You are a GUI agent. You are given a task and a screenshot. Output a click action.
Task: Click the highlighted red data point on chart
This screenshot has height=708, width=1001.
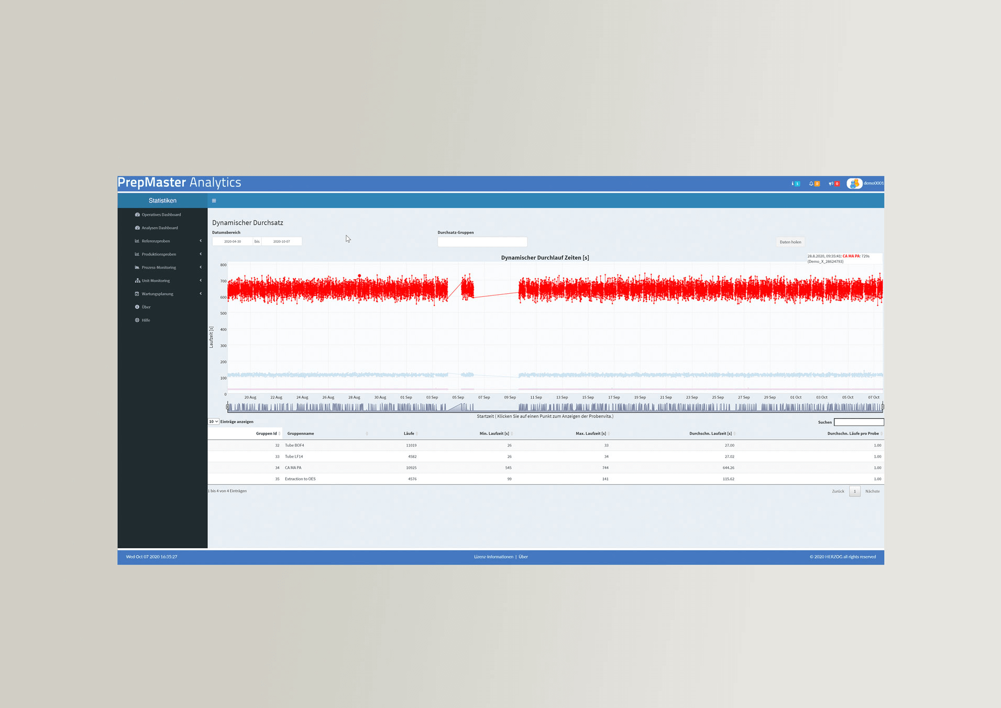click(359, 275)
